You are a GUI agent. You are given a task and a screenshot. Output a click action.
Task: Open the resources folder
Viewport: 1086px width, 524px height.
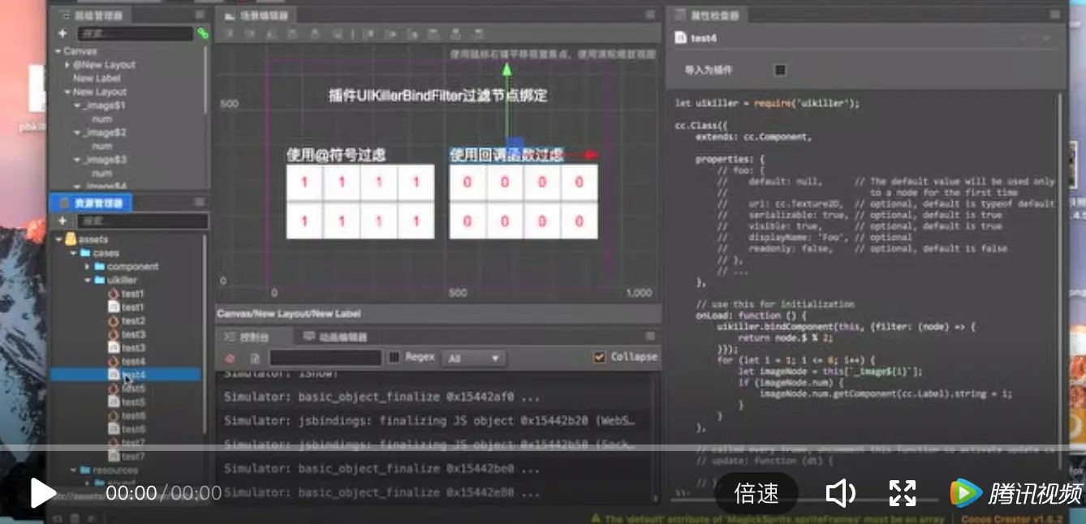coord(109,470)
